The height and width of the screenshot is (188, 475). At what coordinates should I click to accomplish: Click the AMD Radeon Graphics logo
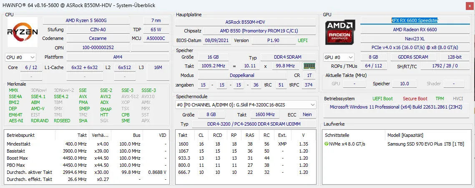[339, 32]
